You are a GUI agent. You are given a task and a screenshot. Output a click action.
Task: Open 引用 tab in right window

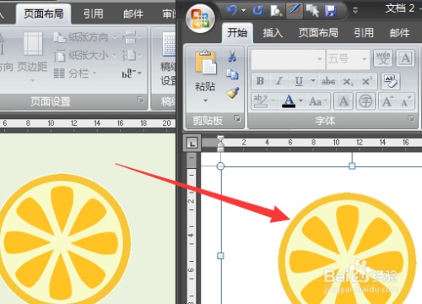click(364, 33)
